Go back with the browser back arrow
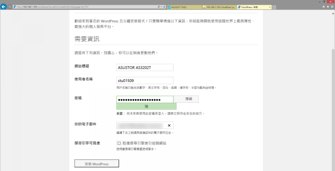Image resolution: width=335 pixels, height=171 pixels. pyautogui.click(x=3, y=6)
